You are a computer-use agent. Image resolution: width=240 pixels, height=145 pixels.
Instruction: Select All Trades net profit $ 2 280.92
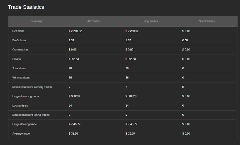pyautogui.click(x=75, y=31)
